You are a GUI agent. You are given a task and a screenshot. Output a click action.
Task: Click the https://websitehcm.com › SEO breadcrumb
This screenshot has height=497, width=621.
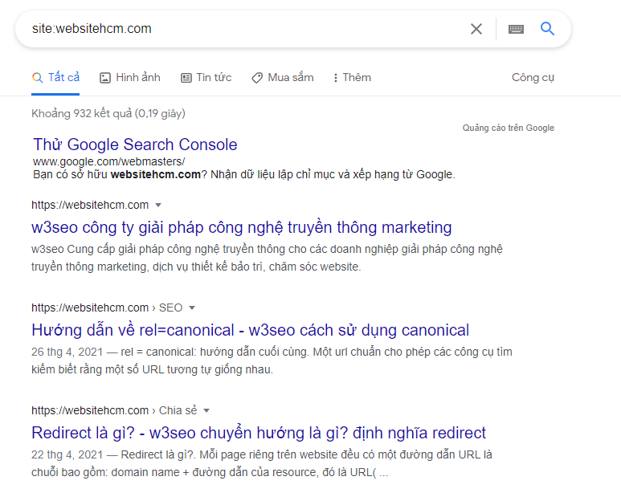[107, 308]
